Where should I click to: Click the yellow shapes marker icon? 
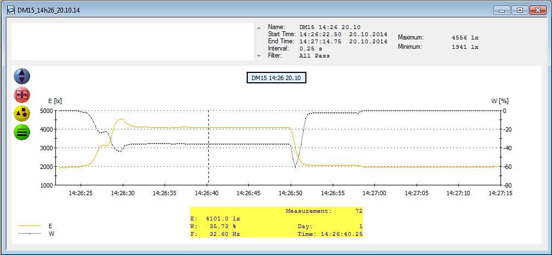(22, 114)
